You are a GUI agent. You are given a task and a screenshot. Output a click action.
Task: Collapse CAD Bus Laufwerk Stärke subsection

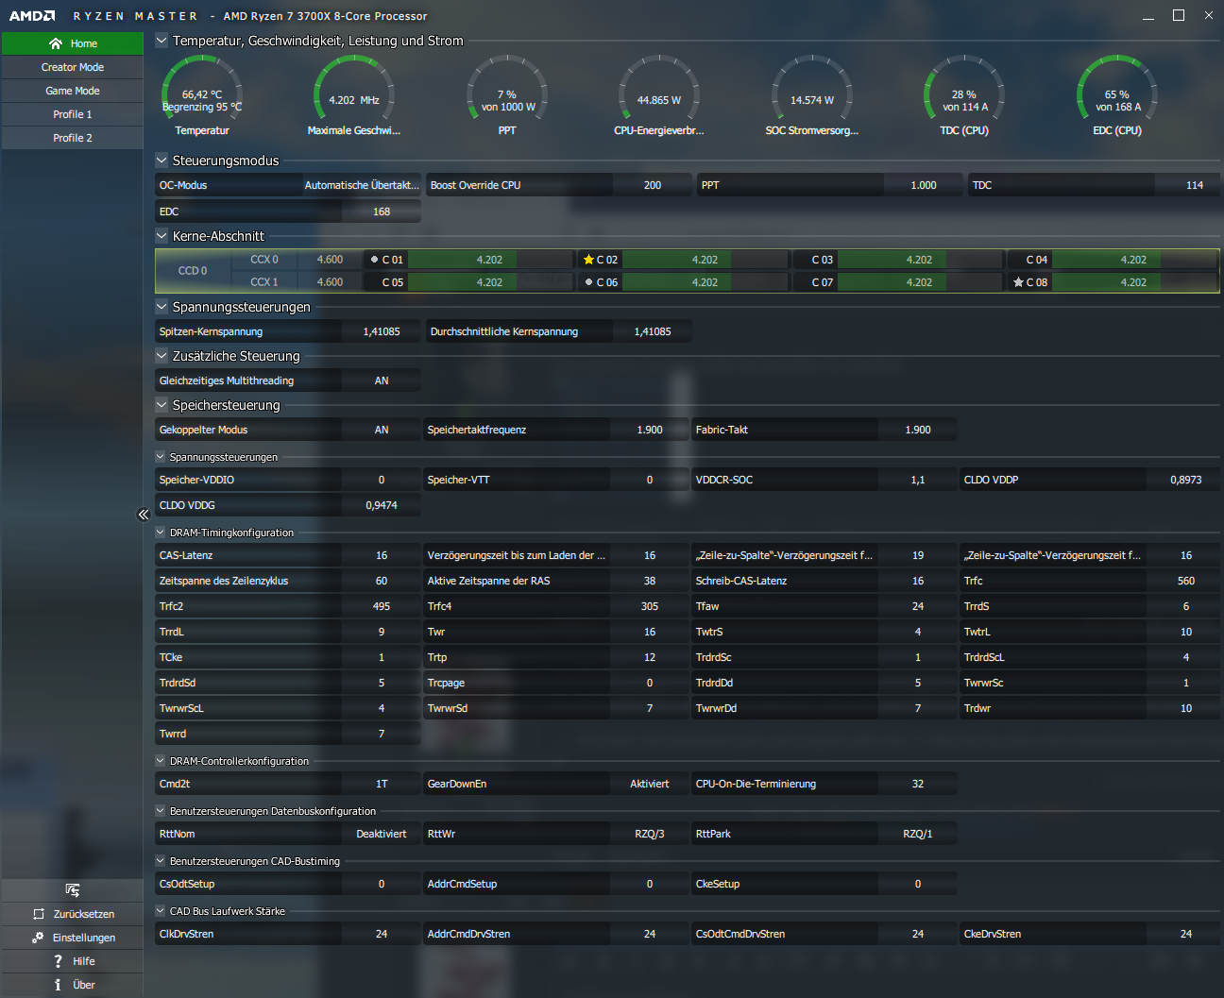click(161, 911)
